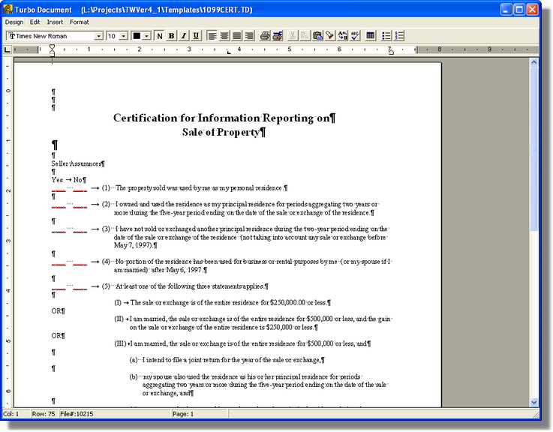This screenshot has height=432, width=553.
Task: Apply a bulleted list
Action: pos(386,36)
